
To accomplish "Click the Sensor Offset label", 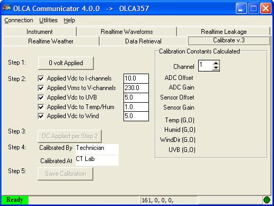I will (177, 97).
